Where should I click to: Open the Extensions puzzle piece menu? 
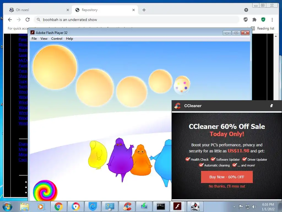(x=254, y=20)
